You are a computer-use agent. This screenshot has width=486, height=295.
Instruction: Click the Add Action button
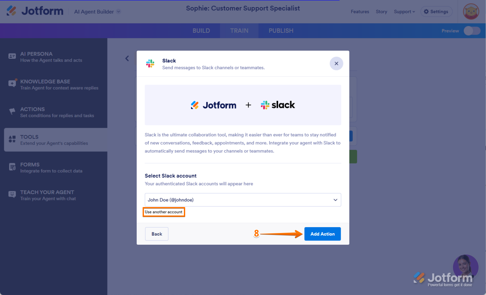click(x=322, y=234)
